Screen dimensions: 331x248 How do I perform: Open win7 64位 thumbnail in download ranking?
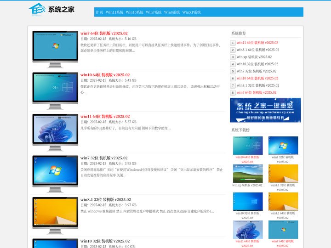(x=283, y=230)
